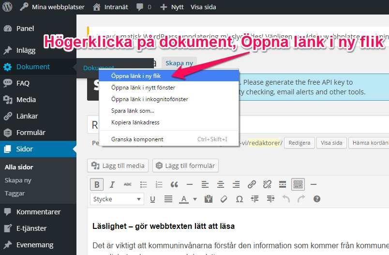Toggle the toolbar kitchen sink
This screenshot has width=389, height=255.
298,184
